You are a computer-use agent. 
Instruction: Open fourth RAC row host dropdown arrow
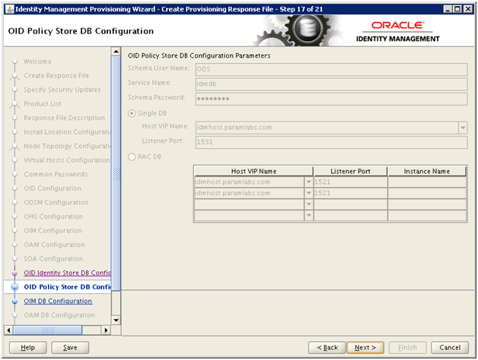(308, 215)
